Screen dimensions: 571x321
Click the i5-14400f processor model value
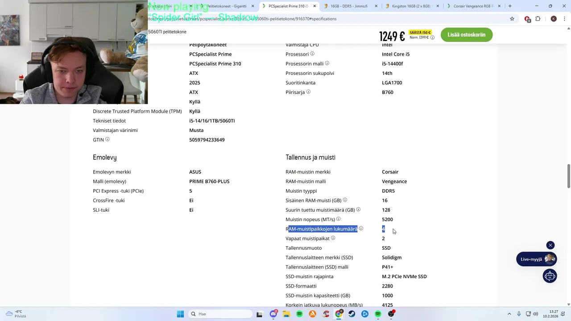[x=393, y=63]
